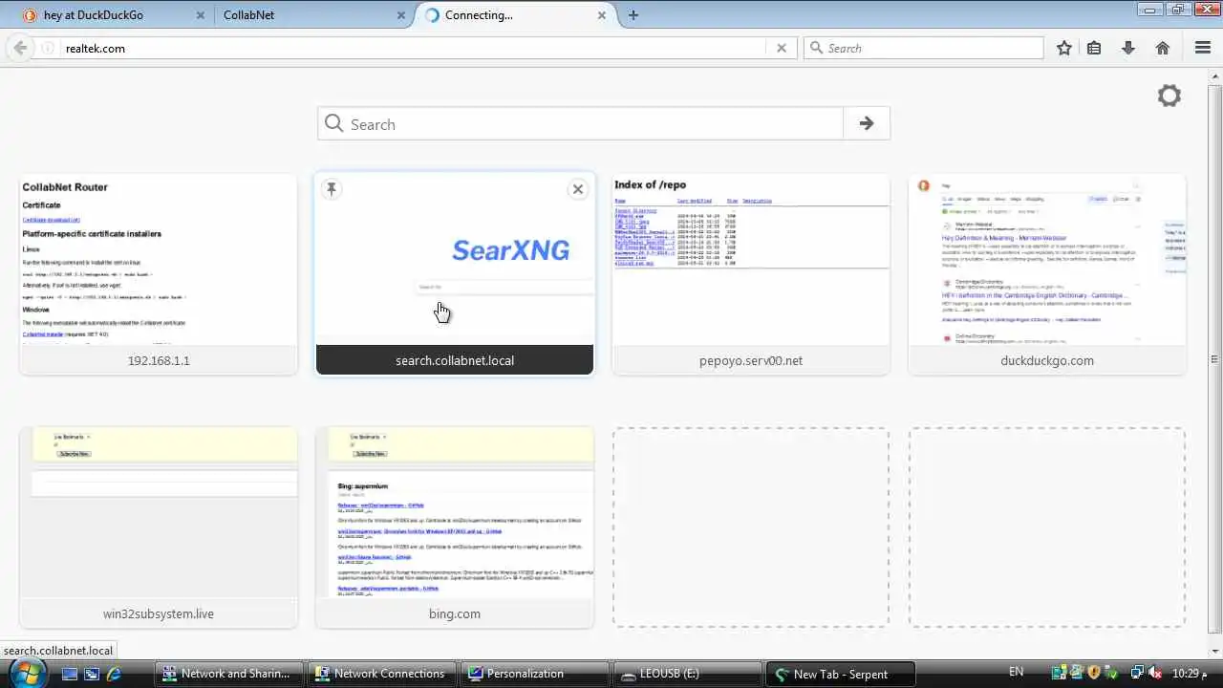
Task: Click the muted volume tray icon
Action: [x=1155, y=673]
